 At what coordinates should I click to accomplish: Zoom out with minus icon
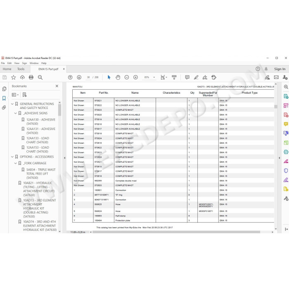tap(127, 78)
